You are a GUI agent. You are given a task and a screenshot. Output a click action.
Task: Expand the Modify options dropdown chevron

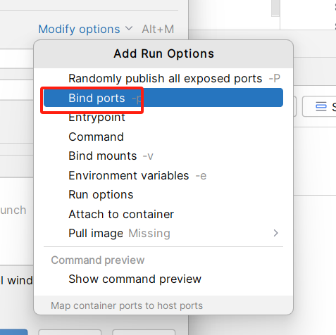(x=129, y=29)
